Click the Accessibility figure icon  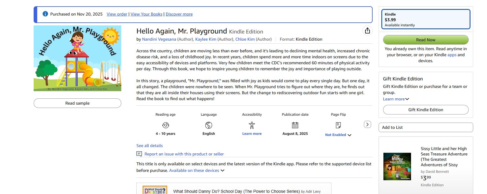(252, 125)
